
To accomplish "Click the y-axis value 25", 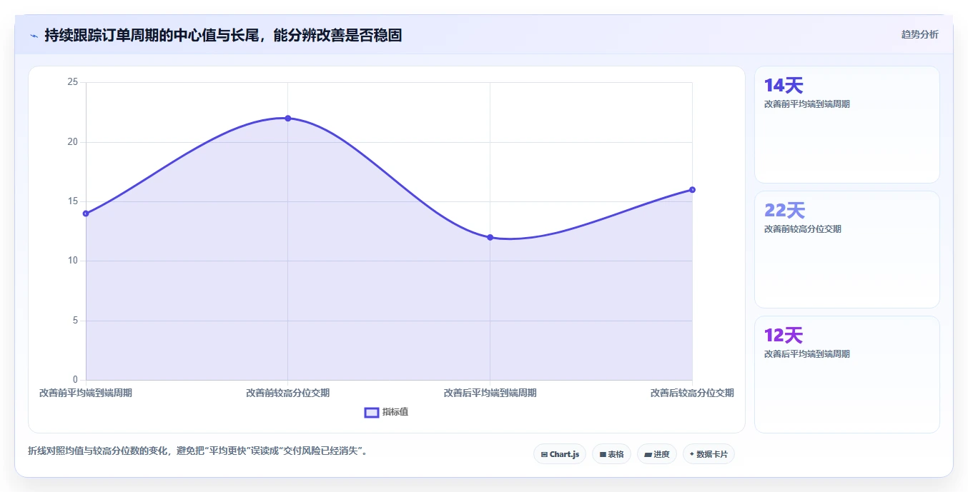I will click(72, 82).
